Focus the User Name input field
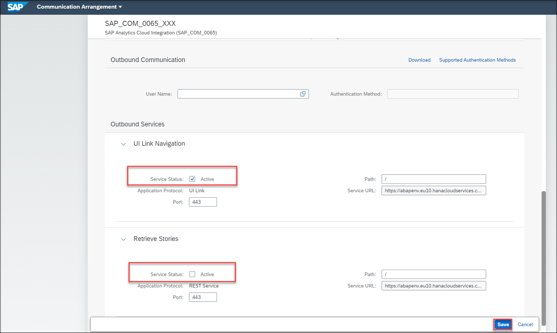 tap(243, 94)
